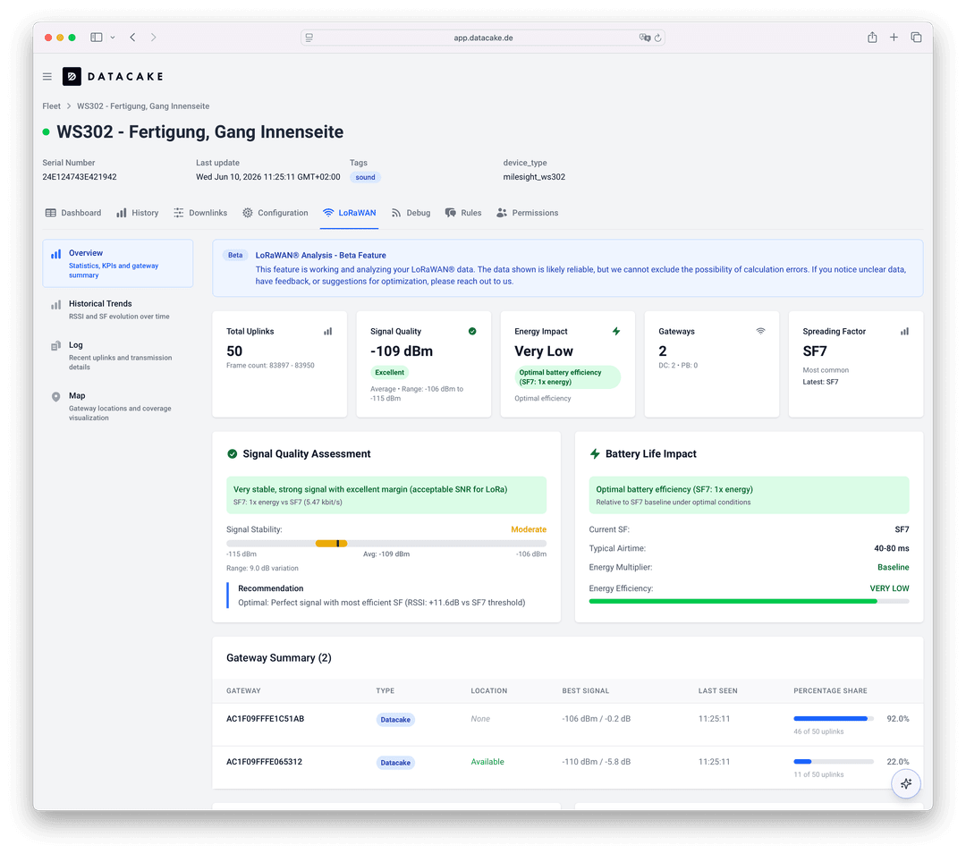This screenshot has height=854, width=966.
Task: Select gateway AC1F09FFFE065312 row
Action: click(x=567, y=768)
